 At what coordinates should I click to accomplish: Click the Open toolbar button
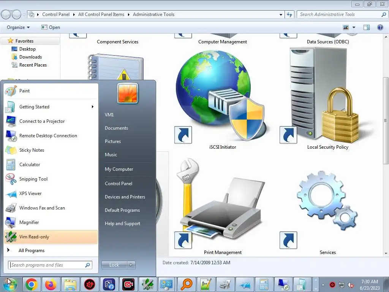(x=51, y=27)
